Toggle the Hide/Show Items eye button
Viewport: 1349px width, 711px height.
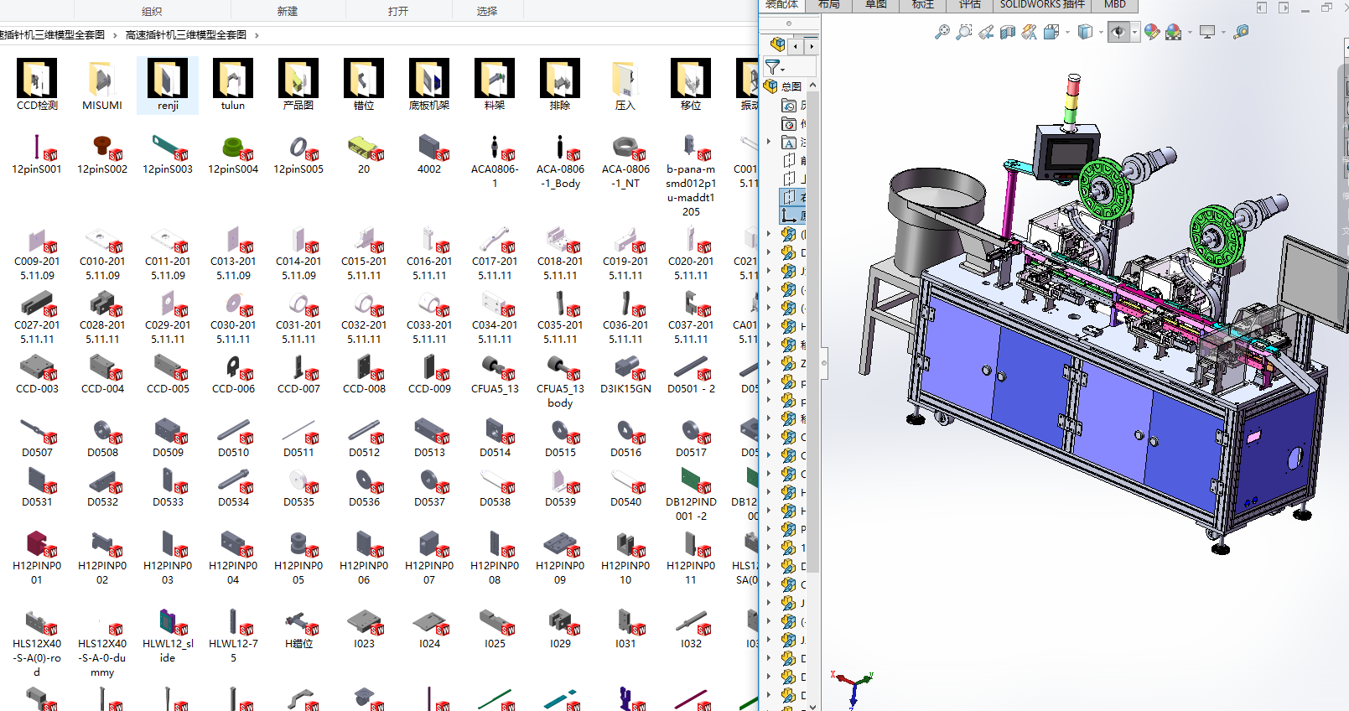click(1118, 32)
